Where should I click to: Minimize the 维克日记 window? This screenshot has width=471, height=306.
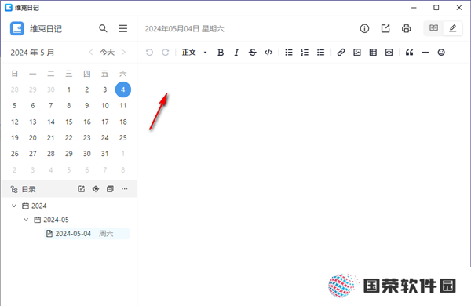[414, 8]
